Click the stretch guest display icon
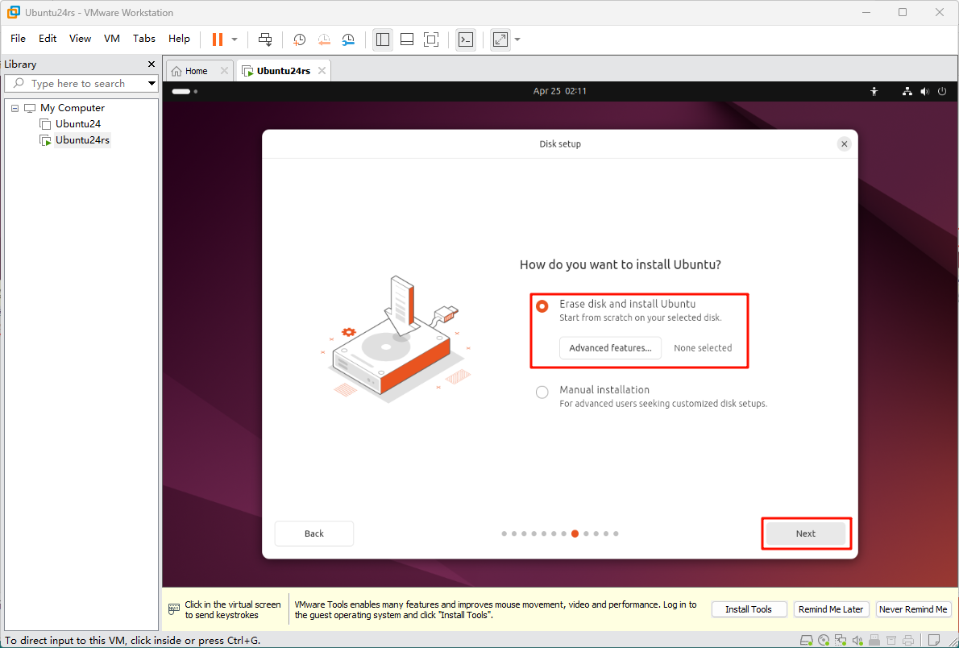The image size is (959, 648). click(500, 39)
